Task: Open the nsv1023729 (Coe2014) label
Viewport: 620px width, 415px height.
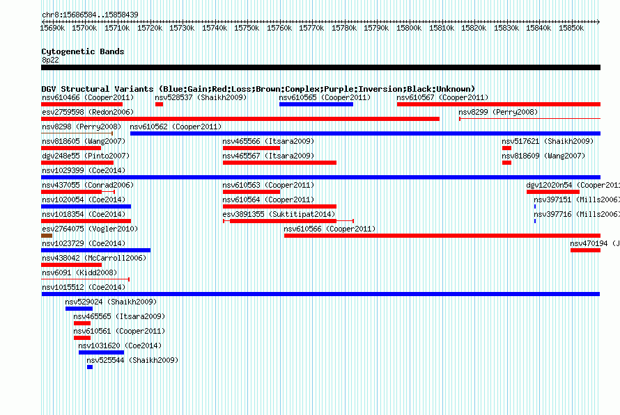Action: pyautogui.click(x=84, y=243)
